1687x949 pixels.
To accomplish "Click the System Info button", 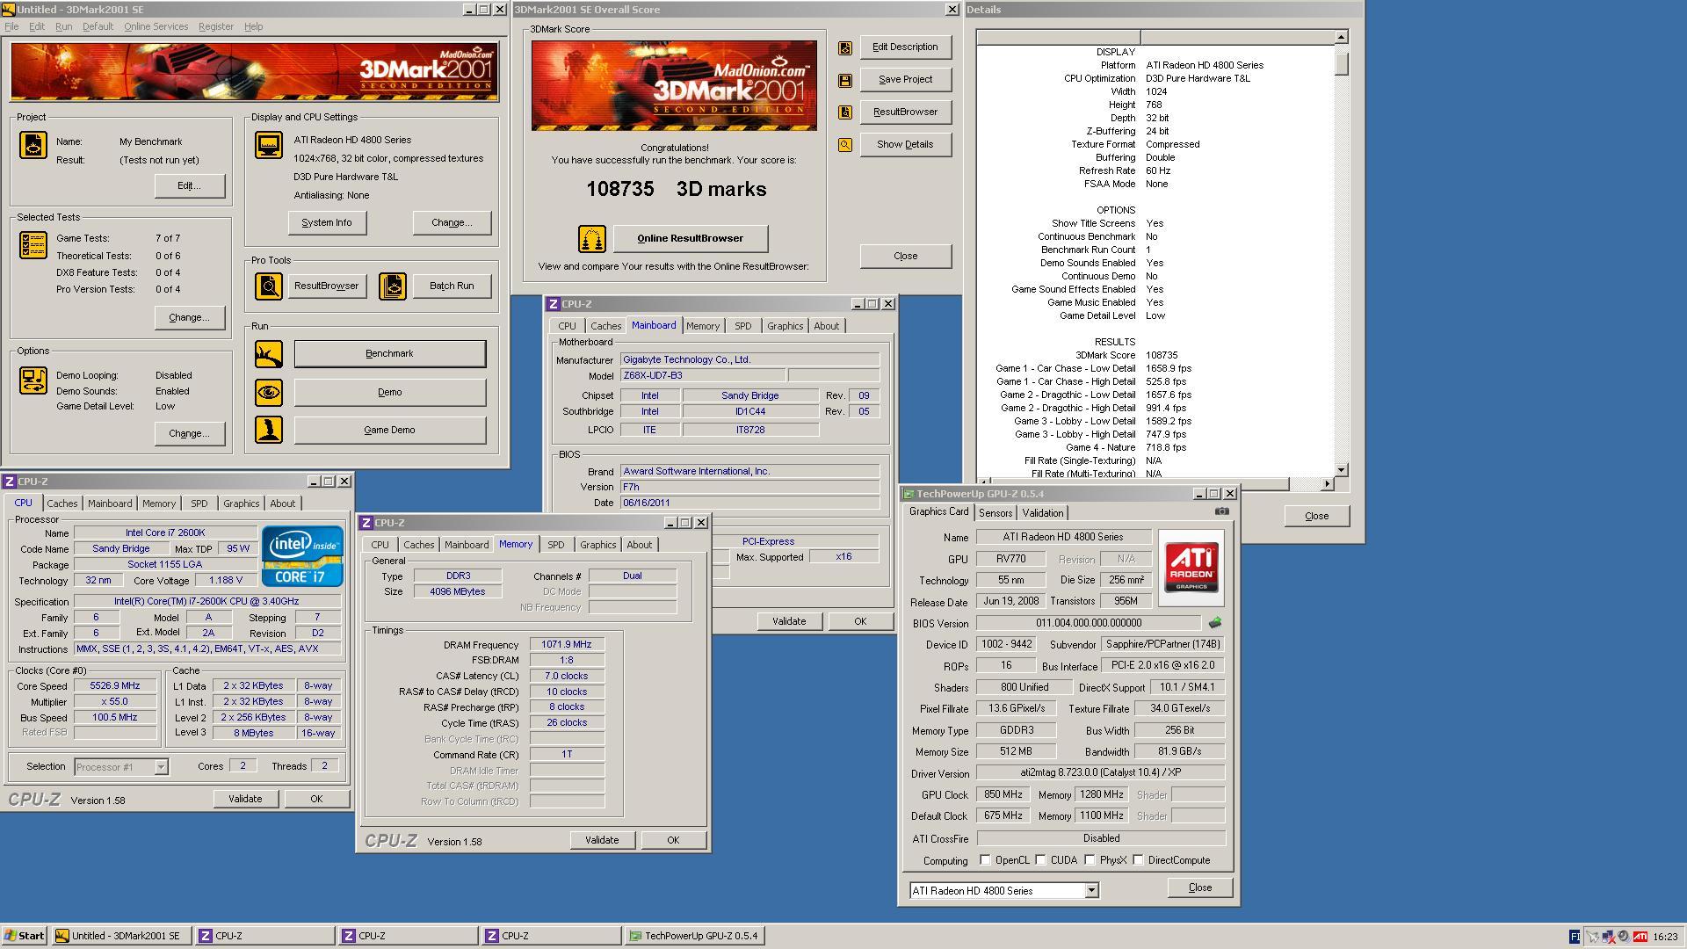I will (x=327, y=223).
